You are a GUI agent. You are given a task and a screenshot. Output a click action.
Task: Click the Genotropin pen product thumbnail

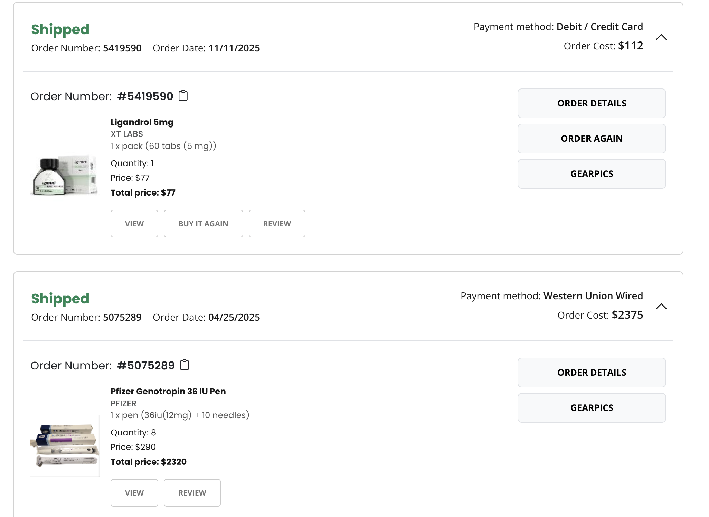point(65,446)
